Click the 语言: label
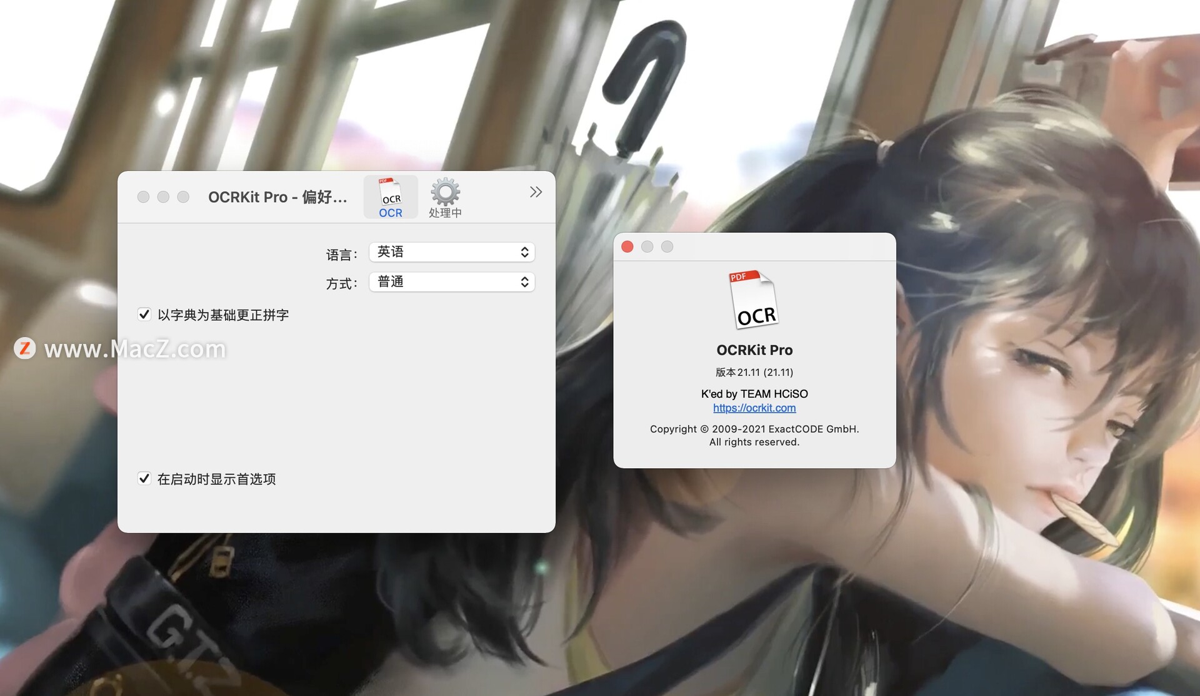 pyautogui.click(x=342, y=254)
